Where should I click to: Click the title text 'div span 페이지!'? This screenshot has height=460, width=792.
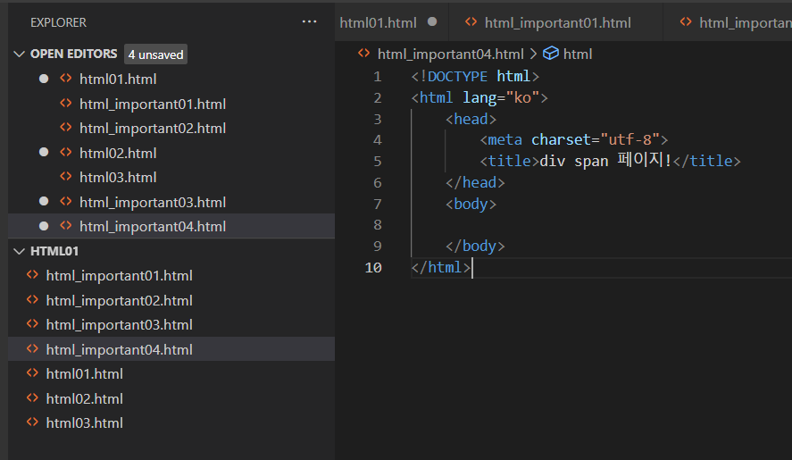[605, 160]
